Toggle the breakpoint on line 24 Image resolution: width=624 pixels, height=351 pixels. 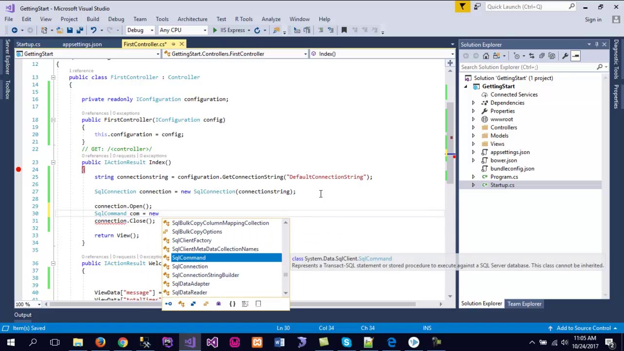(19, 169)
